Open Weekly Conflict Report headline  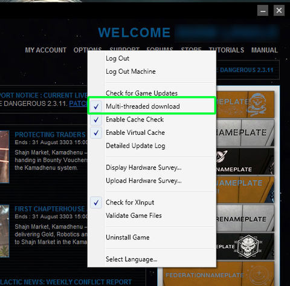click(x=66, y=282)
